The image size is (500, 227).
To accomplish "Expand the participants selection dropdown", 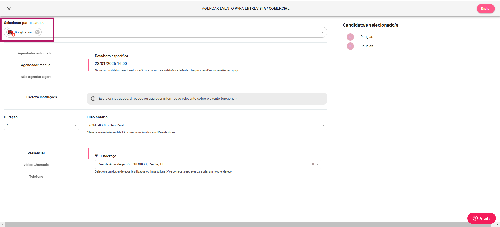I will 322,32.
